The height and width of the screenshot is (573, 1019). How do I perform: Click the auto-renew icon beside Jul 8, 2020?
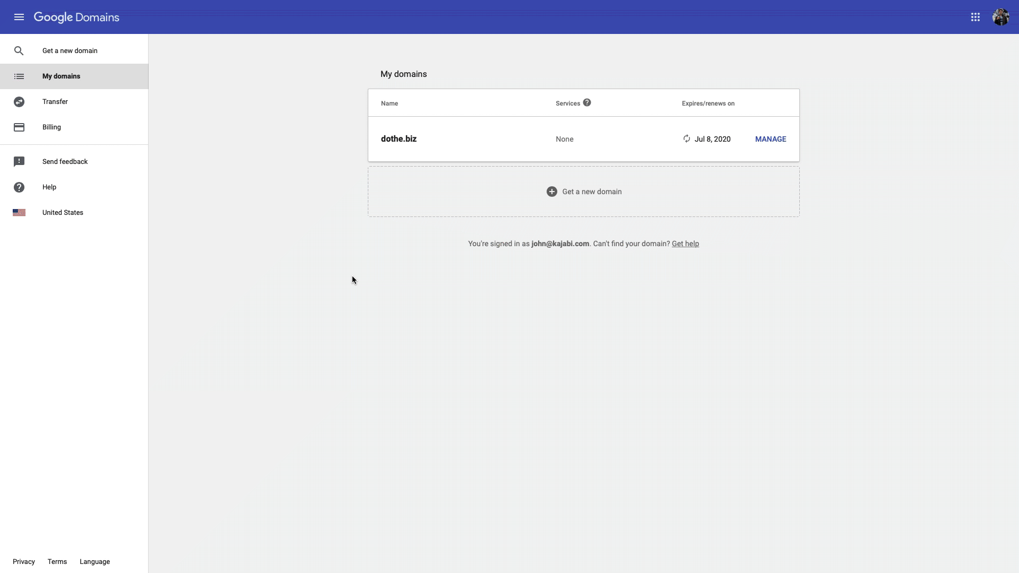(686, 139)
